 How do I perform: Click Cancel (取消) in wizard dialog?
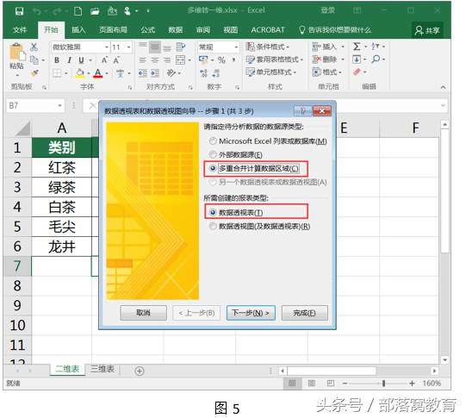click(143, 313)
